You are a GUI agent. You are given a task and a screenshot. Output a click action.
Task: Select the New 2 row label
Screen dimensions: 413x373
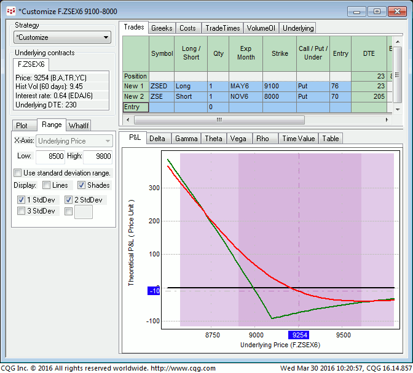(x=136, y=97)
